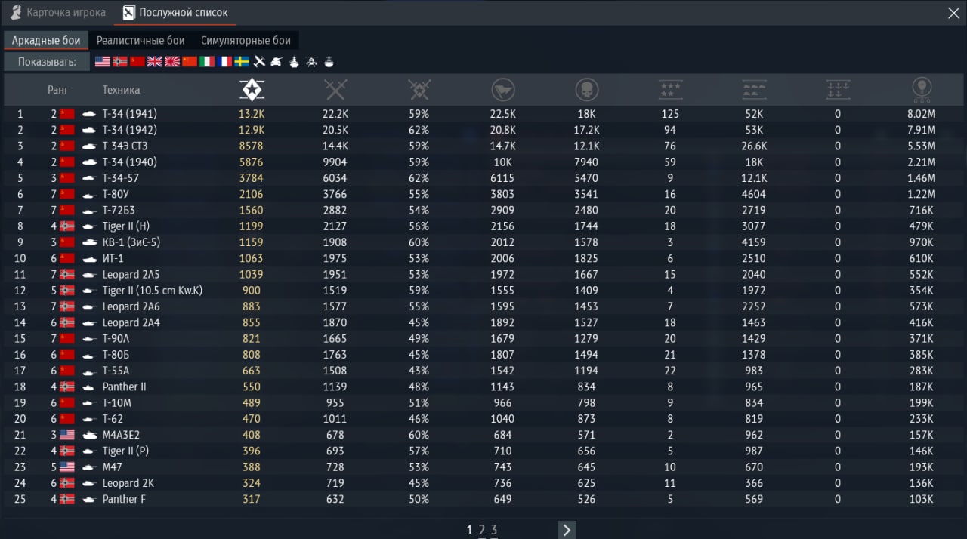
Task: Close the service record window
Action: tap(954, 12)
